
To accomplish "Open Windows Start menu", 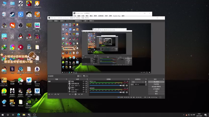I will click(x=3, y=115).
